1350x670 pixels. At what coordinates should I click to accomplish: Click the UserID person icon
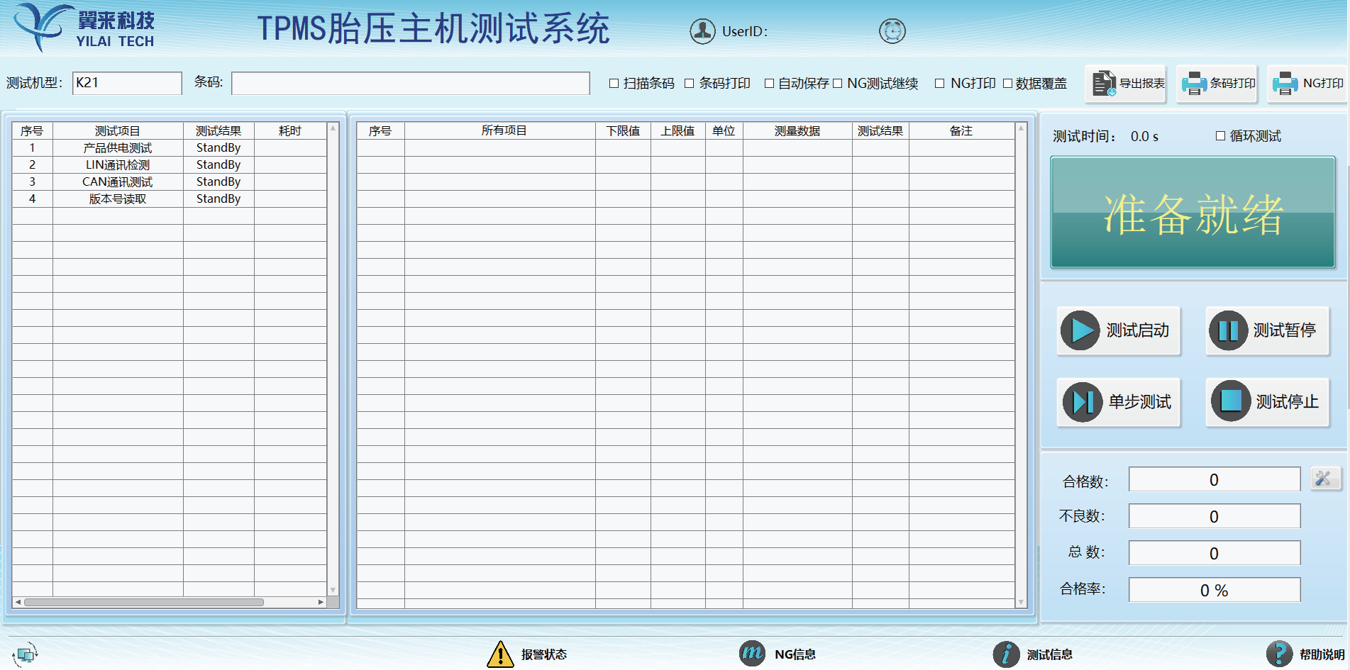[x=702, y=31]
